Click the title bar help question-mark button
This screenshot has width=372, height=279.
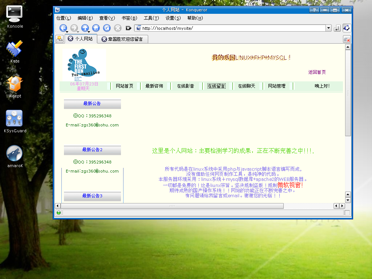pos(314,10)
